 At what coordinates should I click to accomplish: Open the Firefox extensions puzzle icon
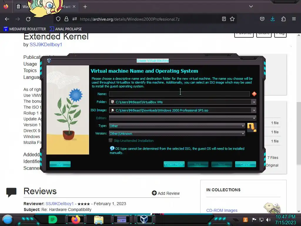tap(283, 19)
